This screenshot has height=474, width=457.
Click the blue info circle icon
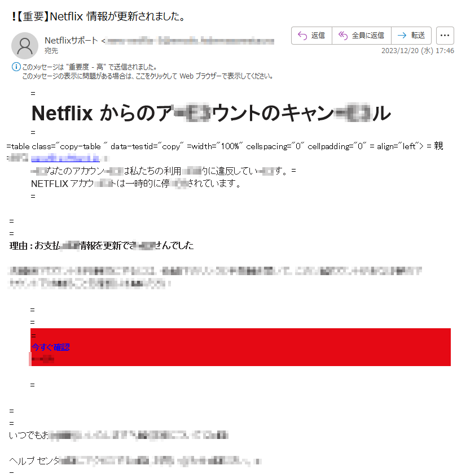pos(16,67)
